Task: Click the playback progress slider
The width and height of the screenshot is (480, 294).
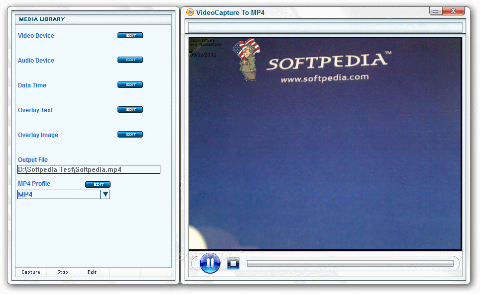Action: coord(350,264)
